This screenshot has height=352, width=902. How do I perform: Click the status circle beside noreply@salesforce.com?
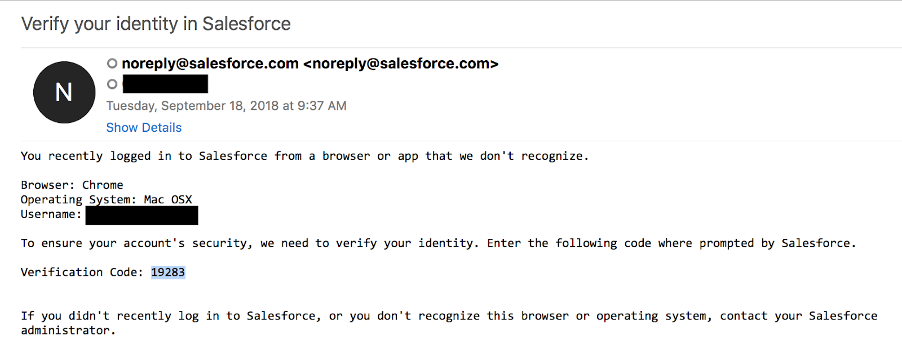click(112, 64)
